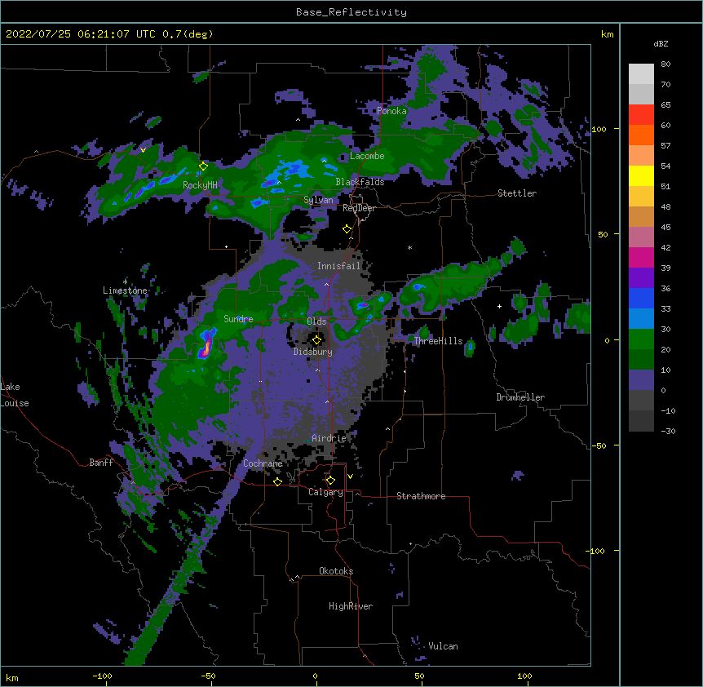
Task: Pick the light gray 80 dBZ legend swatch
Action: [x=641, y=74]
